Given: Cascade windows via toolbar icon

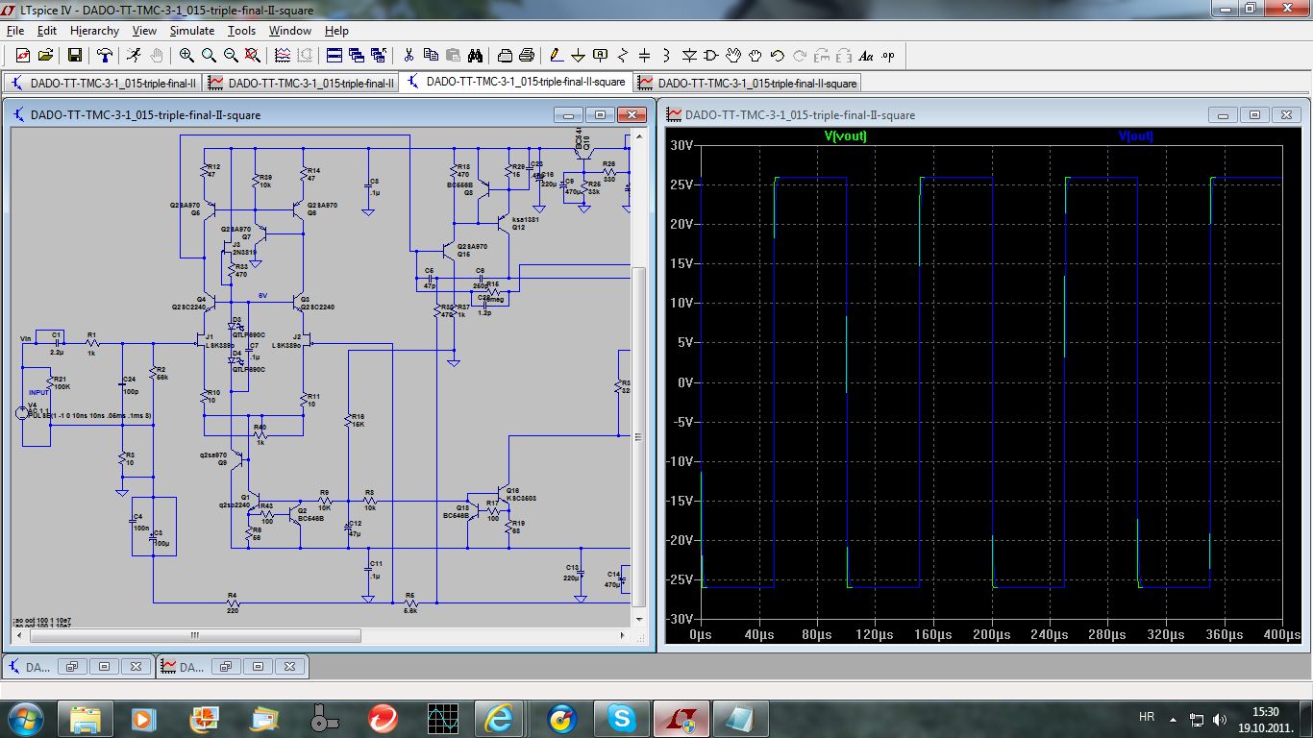Looking at the screenshot, I should pos(357,55).
